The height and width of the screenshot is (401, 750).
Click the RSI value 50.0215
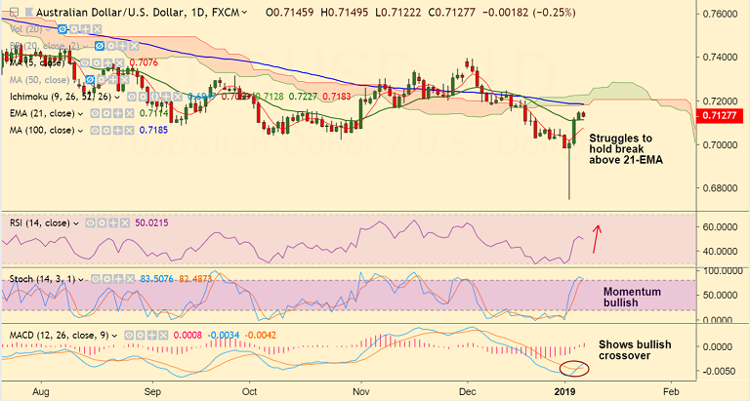point(151,222)
